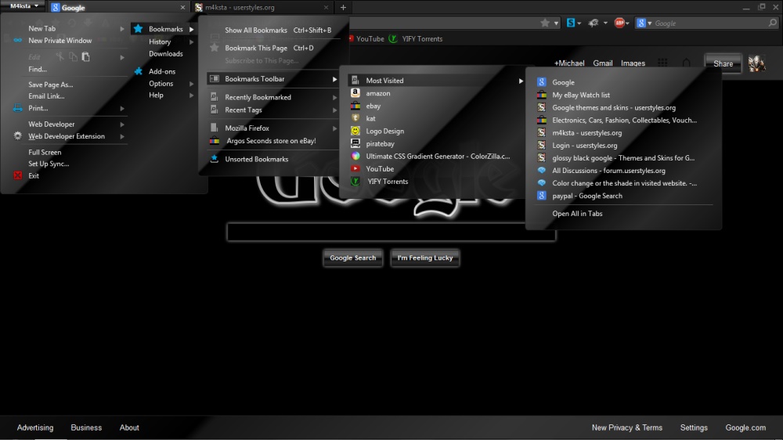Click the I'm Feeling Lucky button

[425, 258]
